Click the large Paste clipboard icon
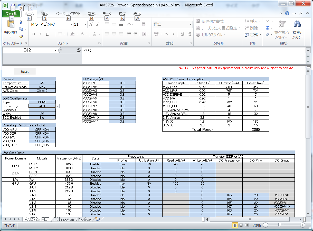Image resolution: width=313 pixels, height=231 pixels. [11, 24]
